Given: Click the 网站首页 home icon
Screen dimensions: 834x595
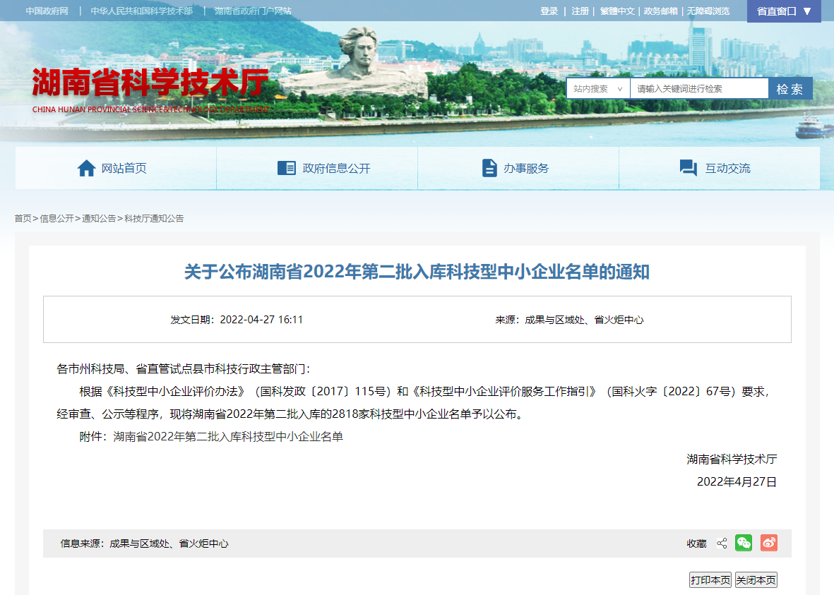Looking at the screenshot, I should [87, 167].
